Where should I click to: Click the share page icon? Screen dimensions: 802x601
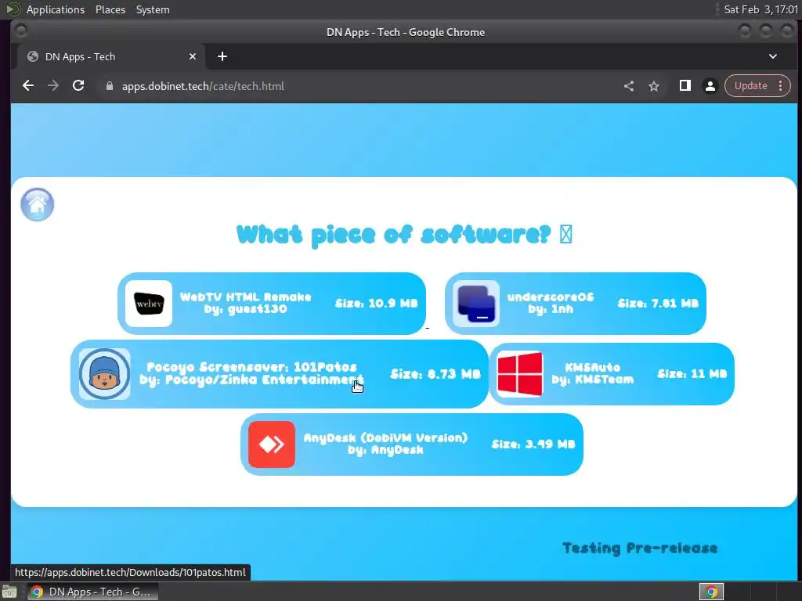(629, 86)
